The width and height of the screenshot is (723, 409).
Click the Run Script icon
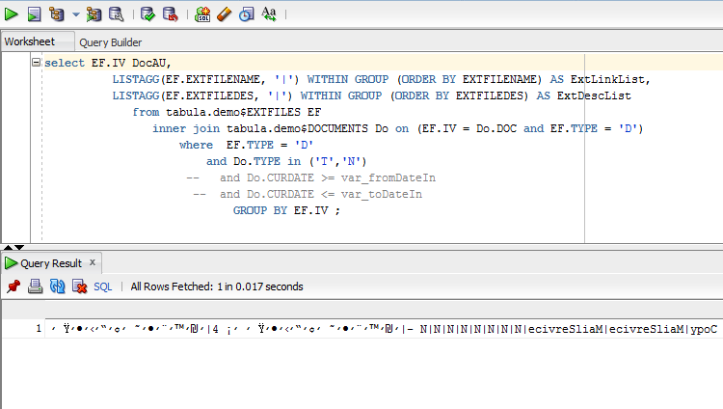click(35, 14)
